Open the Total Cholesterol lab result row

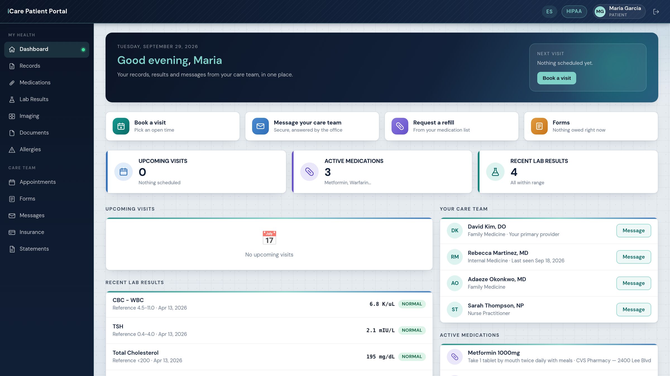(269, 357)
